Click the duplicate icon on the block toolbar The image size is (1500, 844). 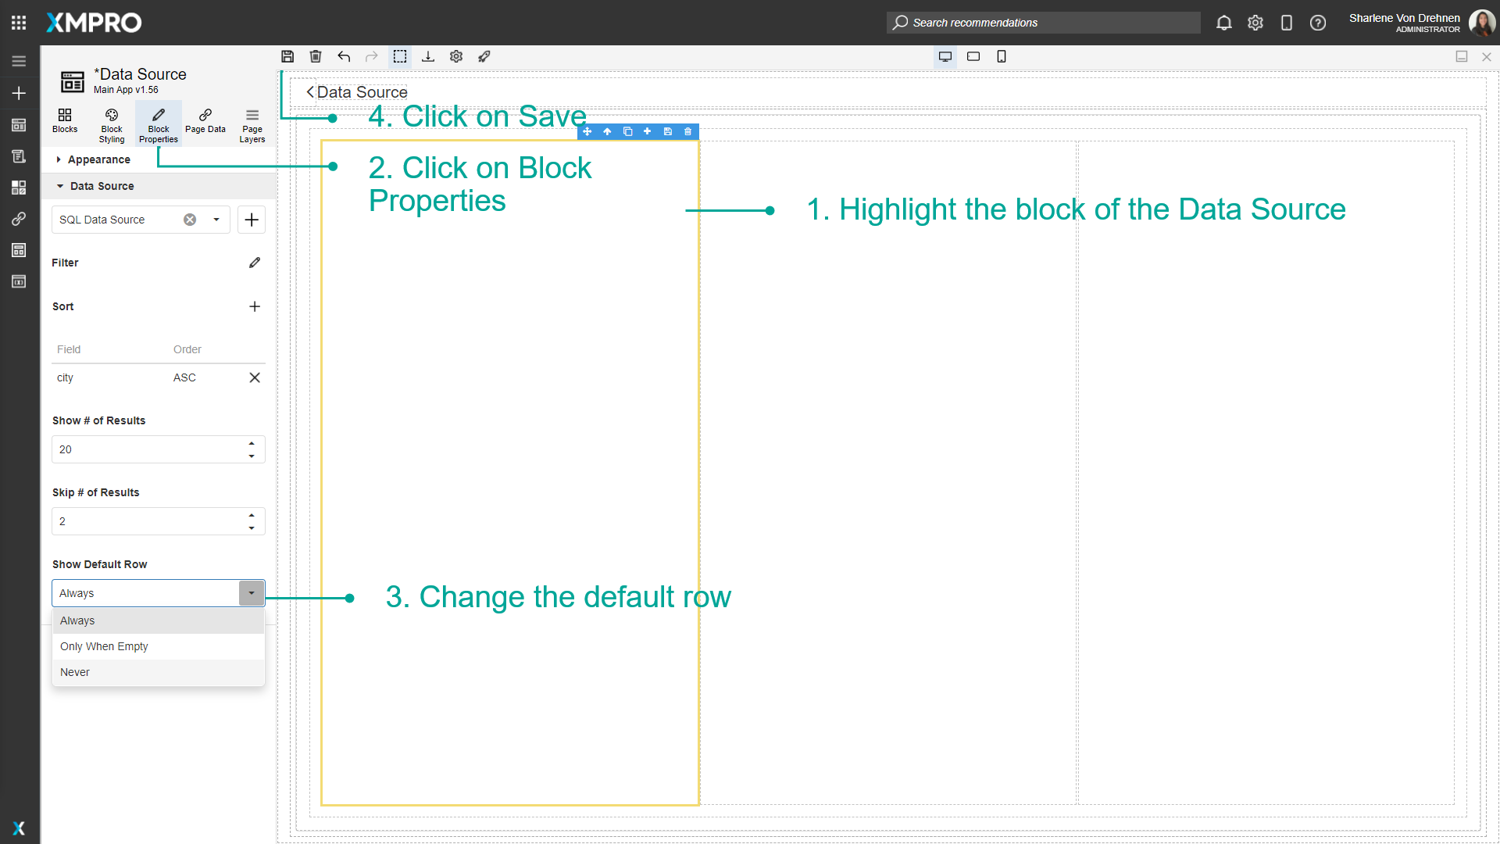627,131
